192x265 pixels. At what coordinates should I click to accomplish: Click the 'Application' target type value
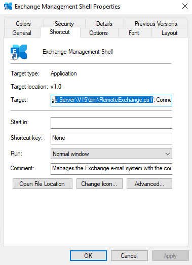(64, 73)
